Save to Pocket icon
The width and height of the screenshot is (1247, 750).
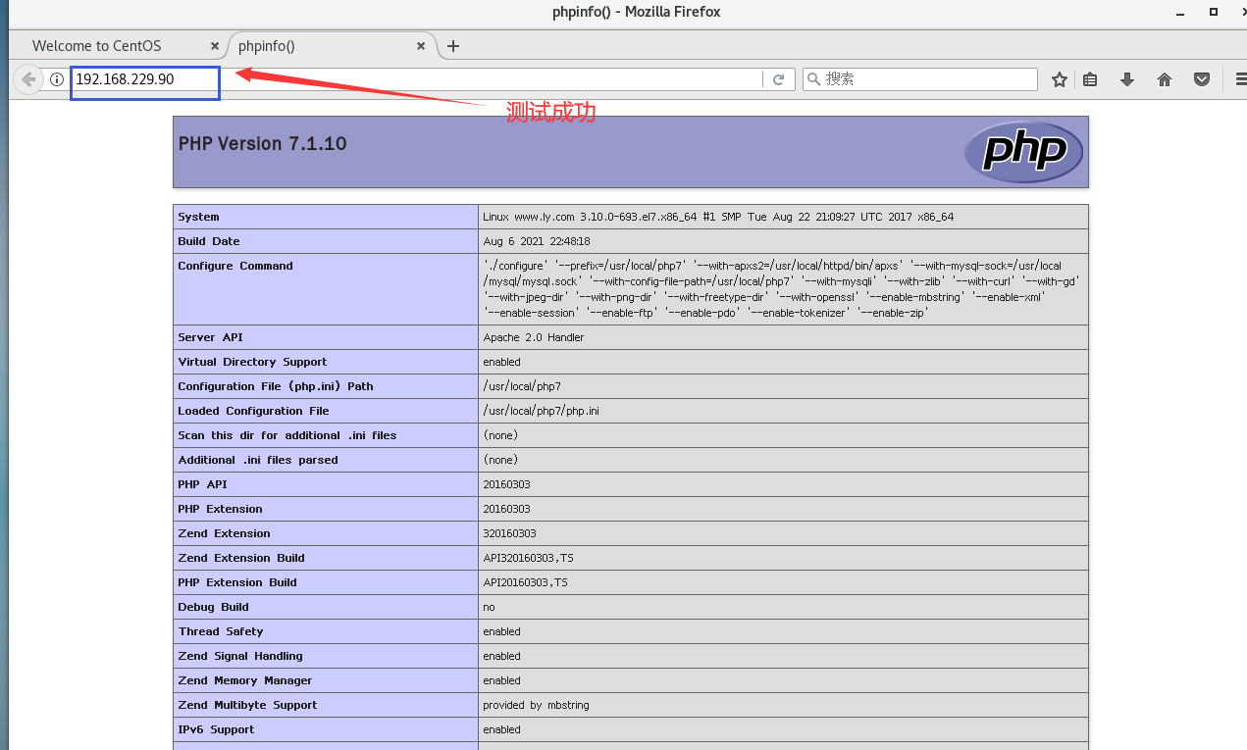pos(1201,79)
